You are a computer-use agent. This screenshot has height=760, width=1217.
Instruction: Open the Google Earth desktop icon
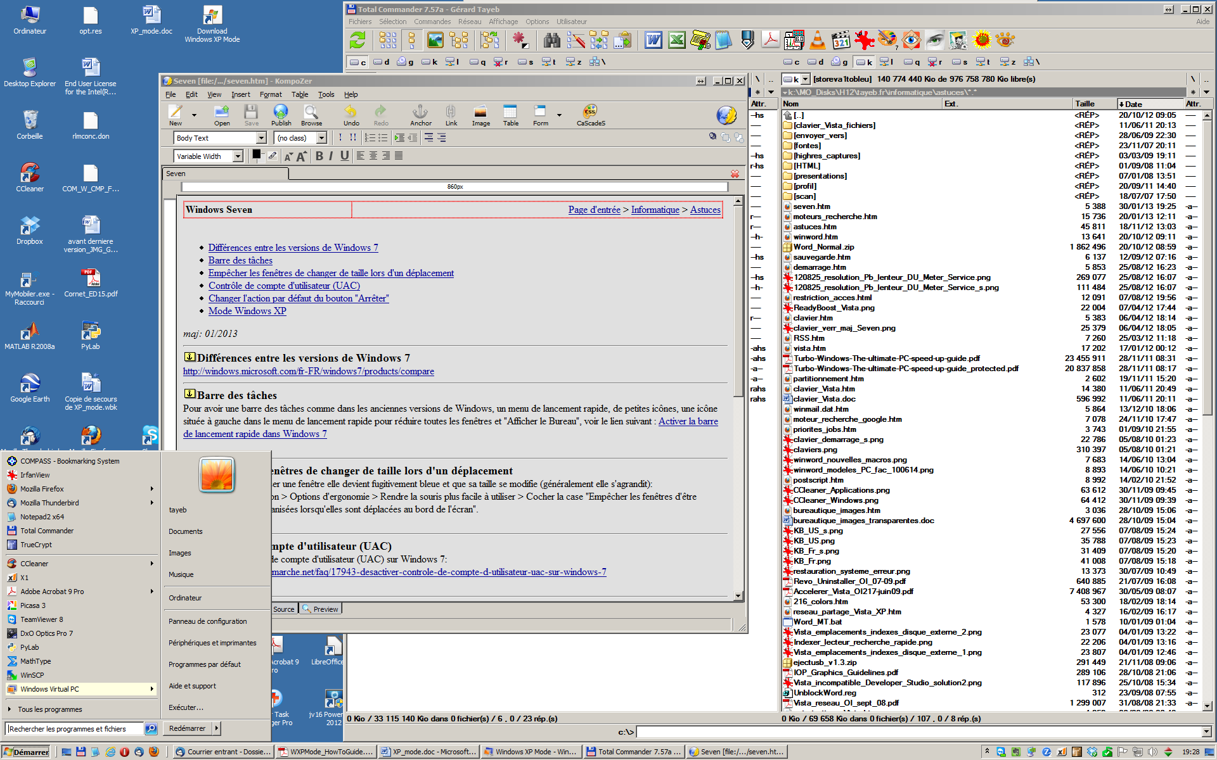pos(30,388)
